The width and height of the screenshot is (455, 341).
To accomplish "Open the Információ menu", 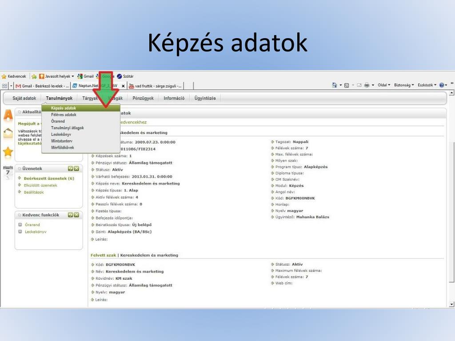I will pyautogui.click(x=174, y=98).
